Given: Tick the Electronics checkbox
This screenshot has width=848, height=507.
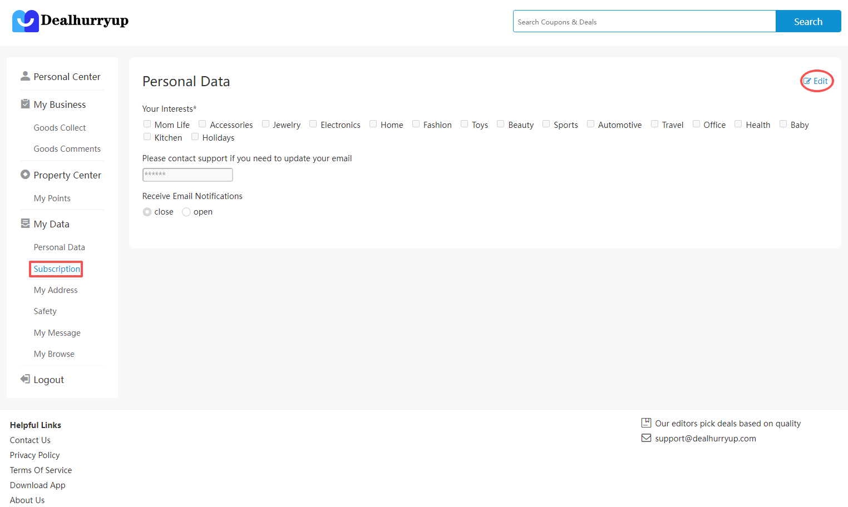Looking at the screenshot, I should (313, 124).
